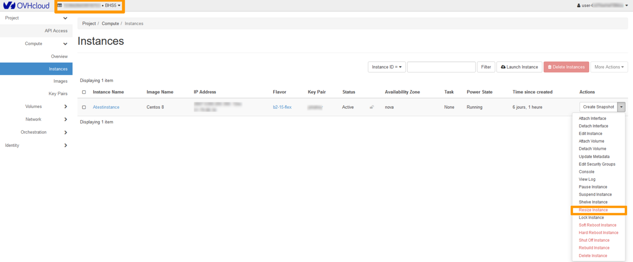
Task: Choose View Log from the actions menu
Action: [587, 179]
